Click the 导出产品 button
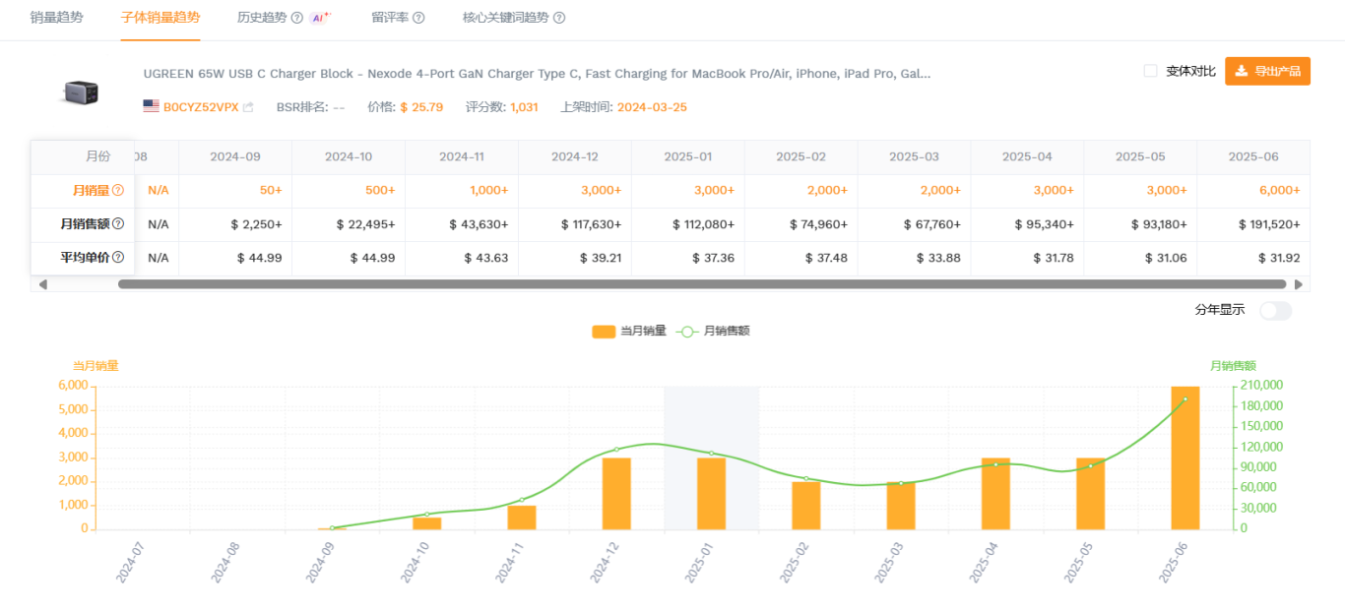 [x=1267, y=71]
